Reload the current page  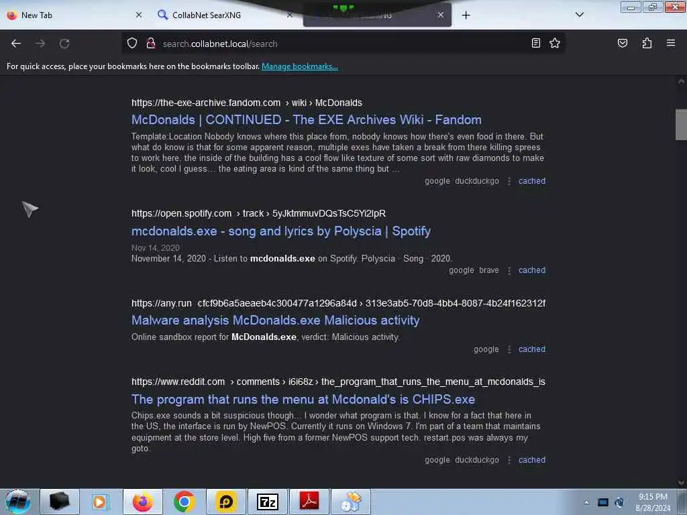pyautogui.click(x=64, y=44)
